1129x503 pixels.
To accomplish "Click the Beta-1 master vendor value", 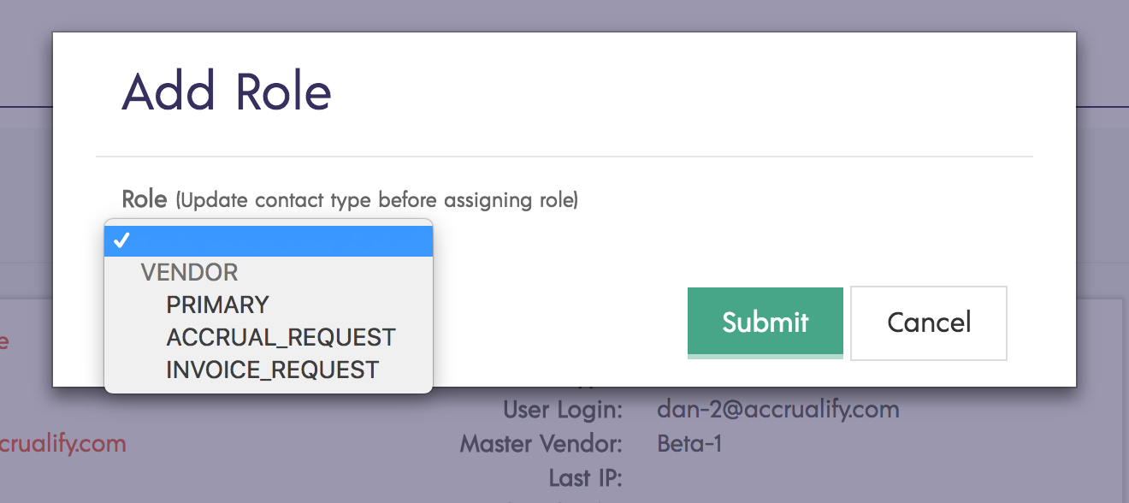I will pyautogui.click(x=689, y=444).
